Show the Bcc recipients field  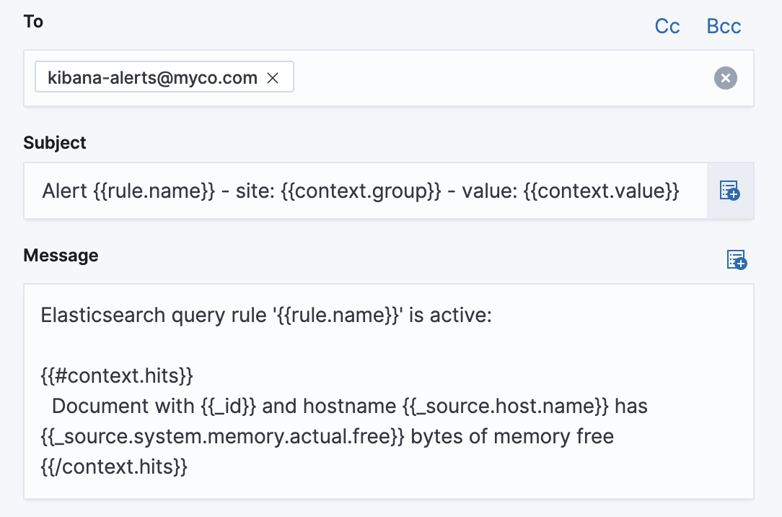pyautogui.click(x=723, y=26)
